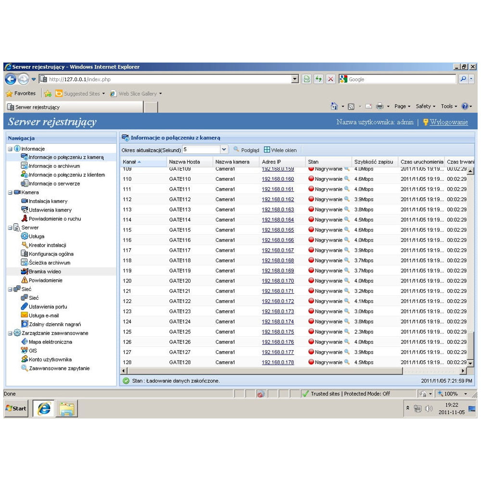
Task: Click the browser refresh icon
Action: pos(318,79)
